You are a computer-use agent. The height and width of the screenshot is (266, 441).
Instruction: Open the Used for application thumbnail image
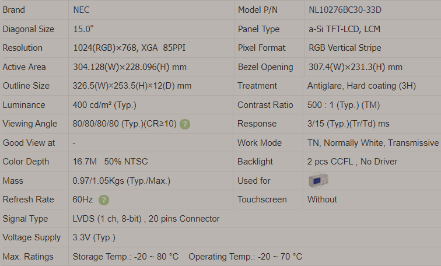click(318, 180)
